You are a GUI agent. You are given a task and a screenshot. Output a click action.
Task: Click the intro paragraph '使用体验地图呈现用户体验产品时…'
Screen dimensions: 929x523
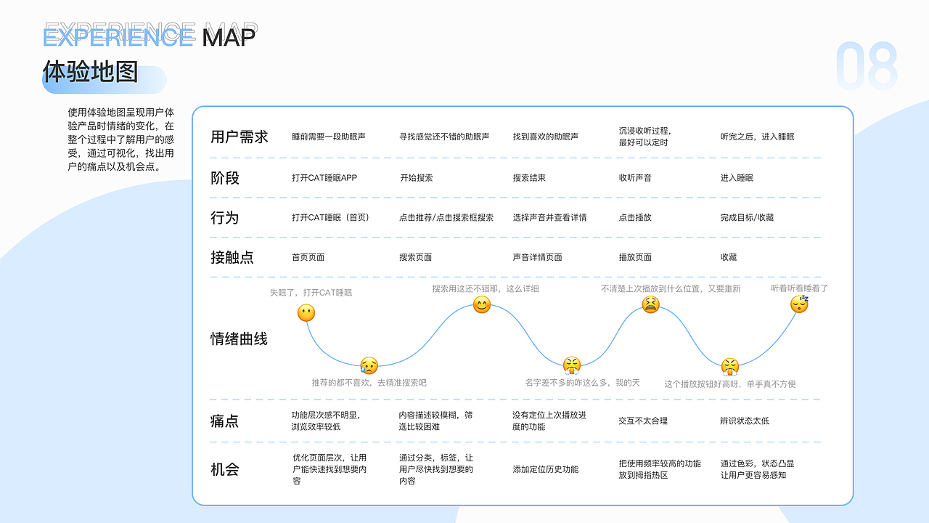click(x=120, y=139)
